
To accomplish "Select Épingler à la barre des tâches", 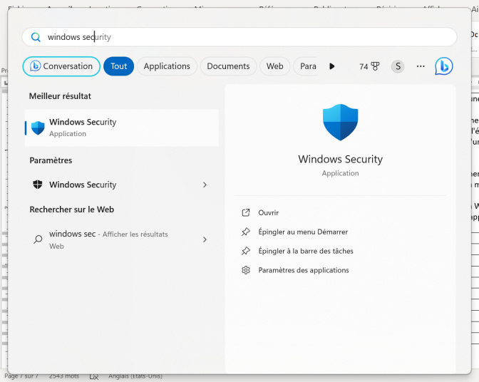I will click(306, 251).
